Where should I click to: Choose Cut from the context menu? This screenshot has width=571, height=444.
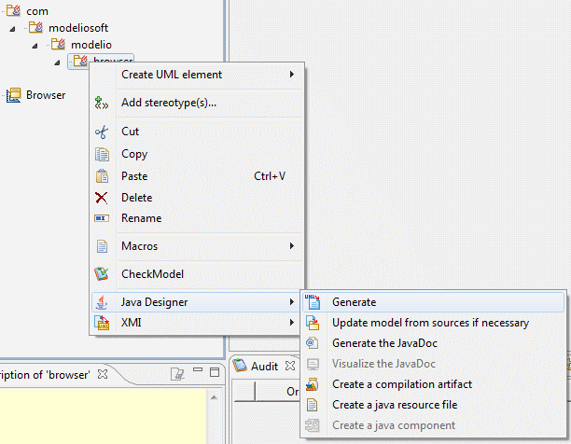(x=197, y=132)
